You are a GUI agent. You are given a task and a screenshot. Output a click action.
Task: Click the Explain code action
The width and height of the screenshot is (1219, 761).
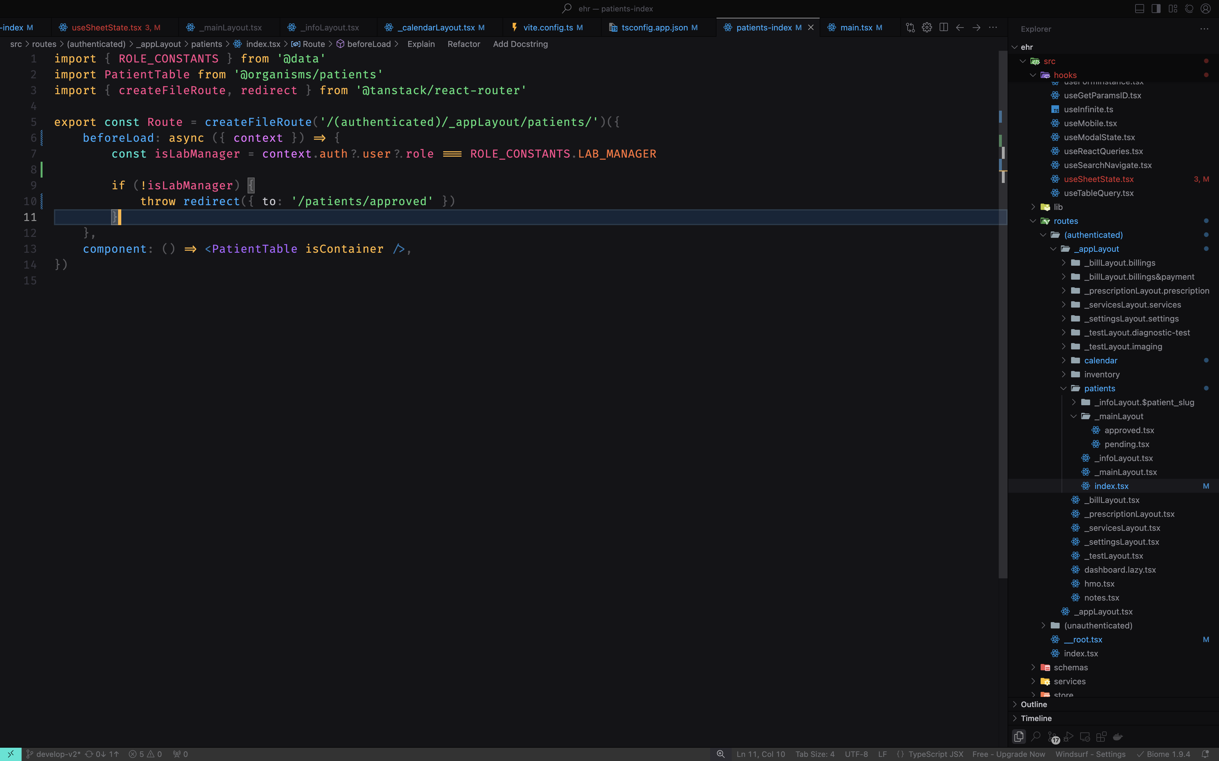[x=421, y=44]
